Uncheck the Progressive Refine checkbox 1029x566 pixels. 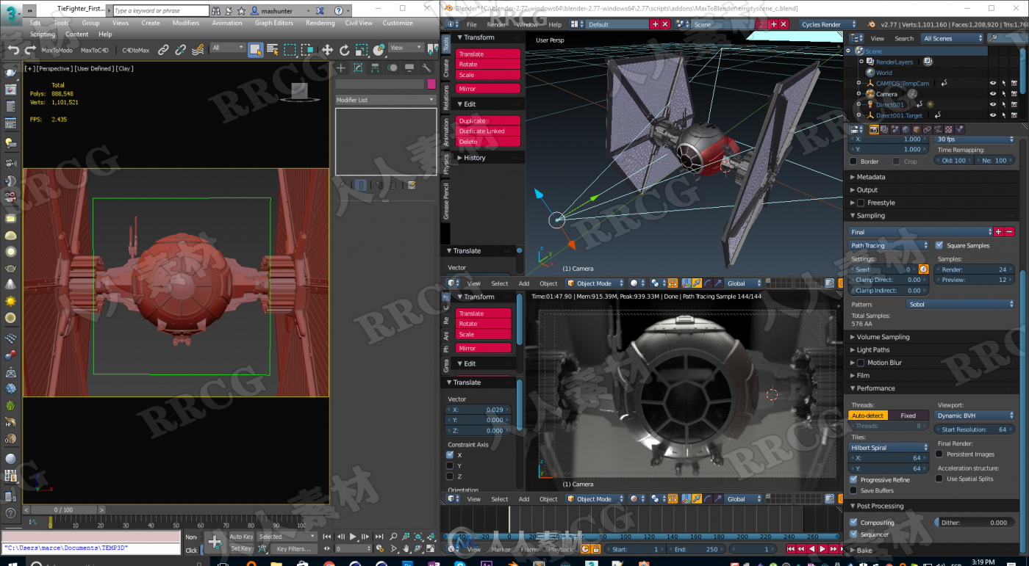(x=853, y=479)
